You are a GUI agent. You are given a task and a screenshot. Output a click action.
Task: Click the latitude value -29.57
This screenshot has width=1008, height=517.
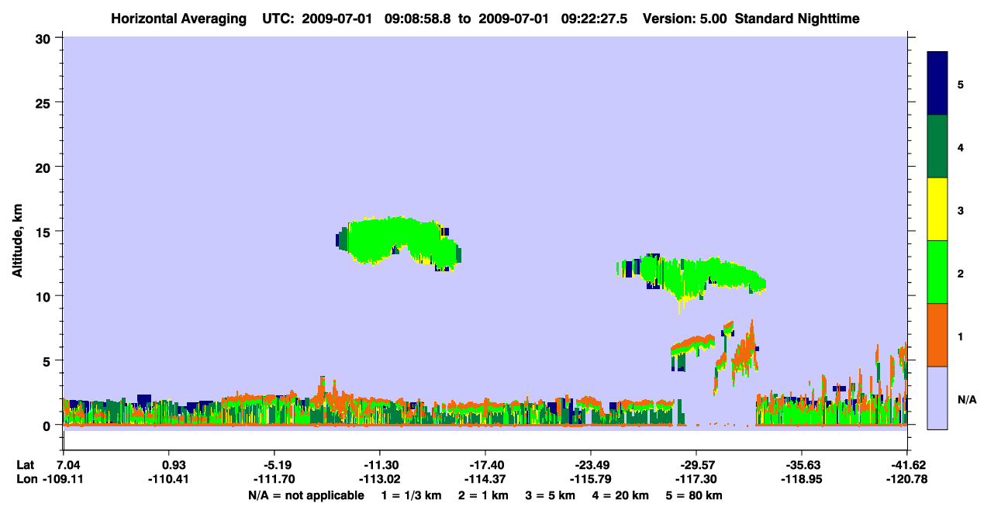(696, 465)
